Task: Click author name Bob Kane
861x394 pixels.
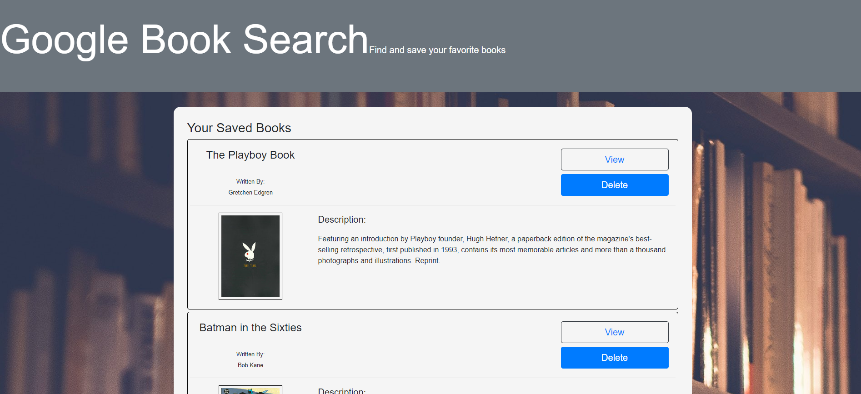Action: [250, 365]
